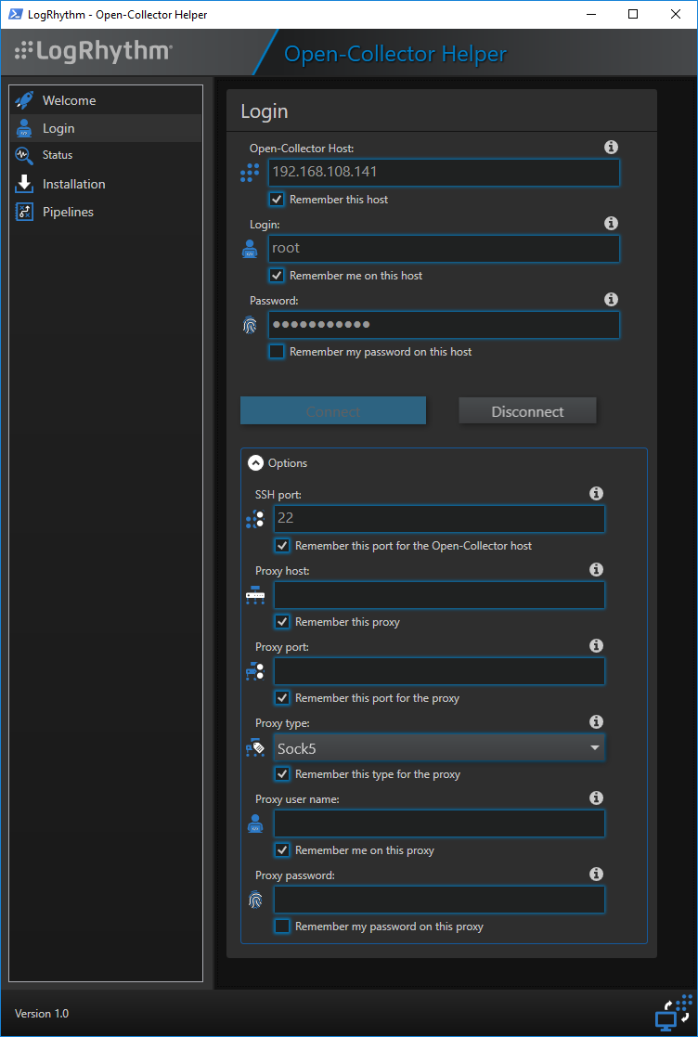698x1037 pixels.
Task: Toggle Remember this proxy checkbox
Action: 282,622
